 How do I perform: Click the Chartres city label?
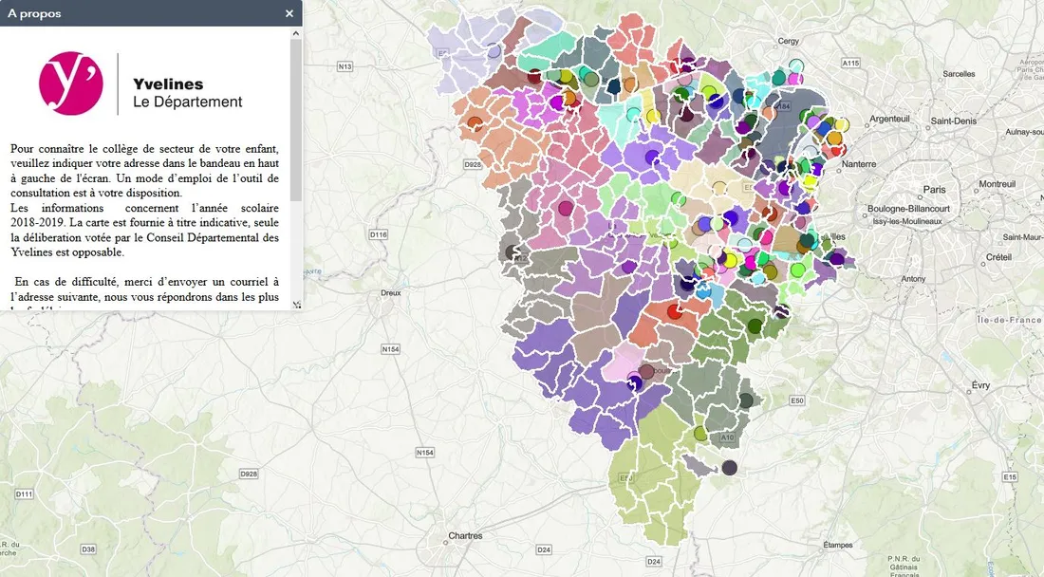tap(465, 536)
